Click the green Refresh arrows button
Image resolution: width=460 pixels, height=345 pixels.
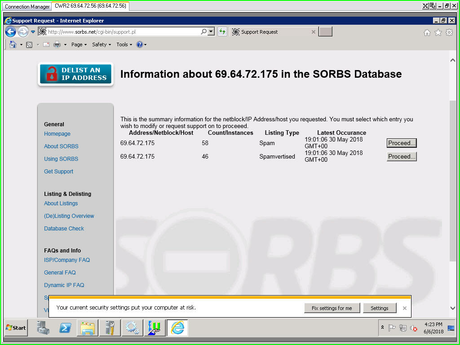[x=222, y=32]
